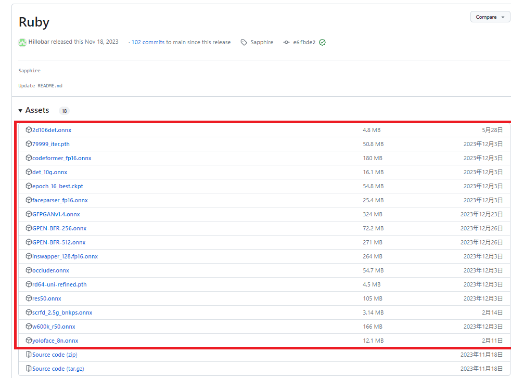Click the 2月14日 date
Image resolution: width=511 pixels, height=378 pixels.
[x=492, y=312]
